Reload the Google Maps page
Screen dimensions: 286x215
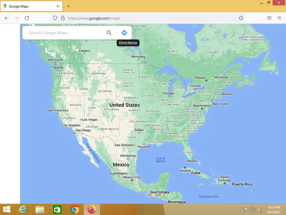click(x=27, y=18)
